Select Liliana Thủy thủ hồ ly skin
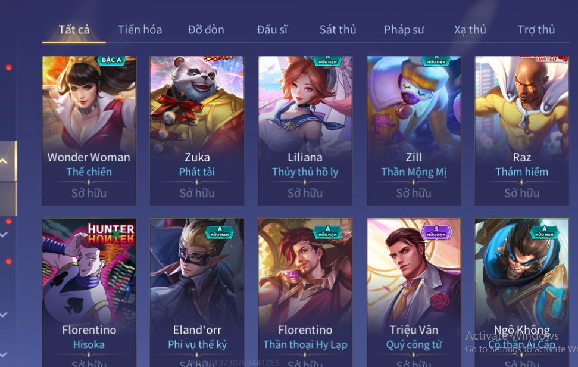The height and width of the screenshot is (367, 578). (305, 130)
